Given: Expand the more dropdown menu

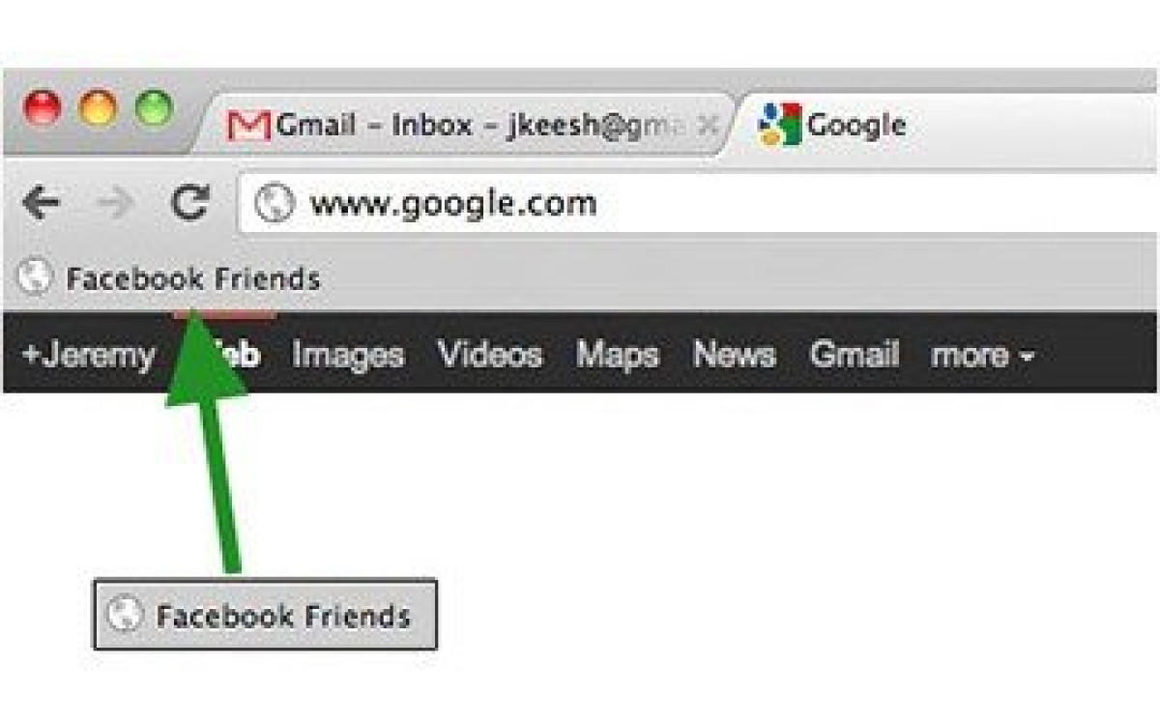Looking at the screenshot, I should click(x=982, y=355).
